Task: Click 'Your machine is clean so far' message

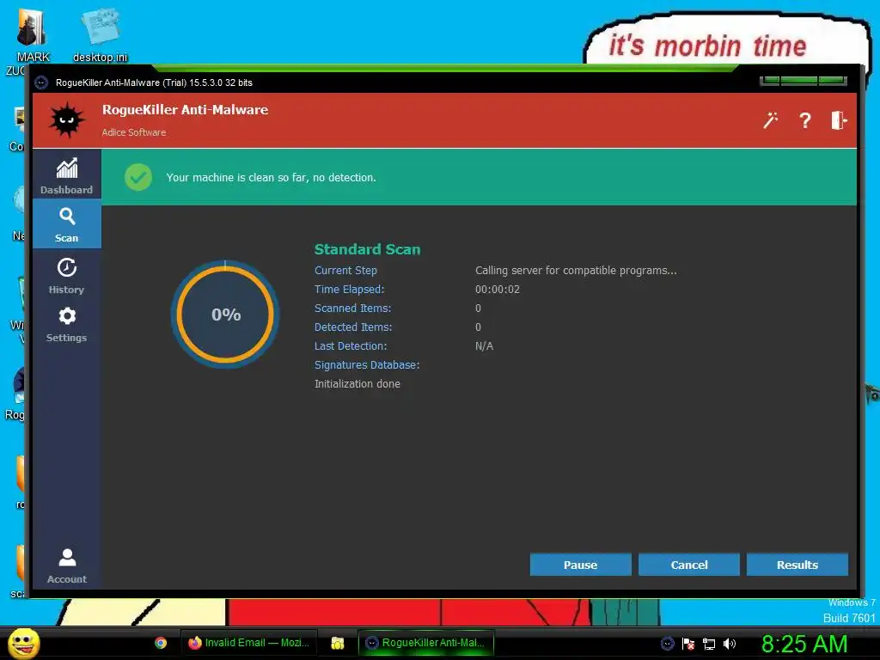Action: point(271,177)
